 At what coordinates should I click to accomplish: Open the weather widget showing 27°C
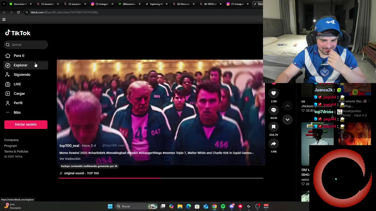coord(12,206)
